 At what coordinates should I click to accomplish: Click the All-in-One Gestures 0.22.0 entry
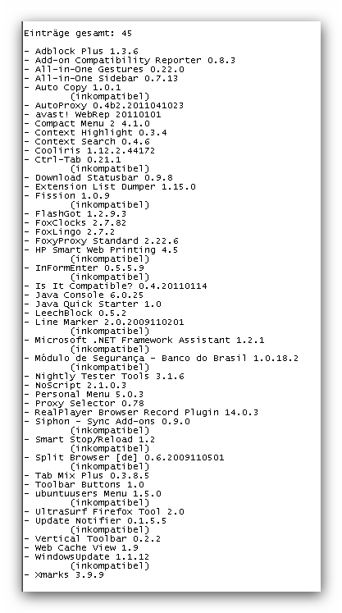tap(109, 70)
